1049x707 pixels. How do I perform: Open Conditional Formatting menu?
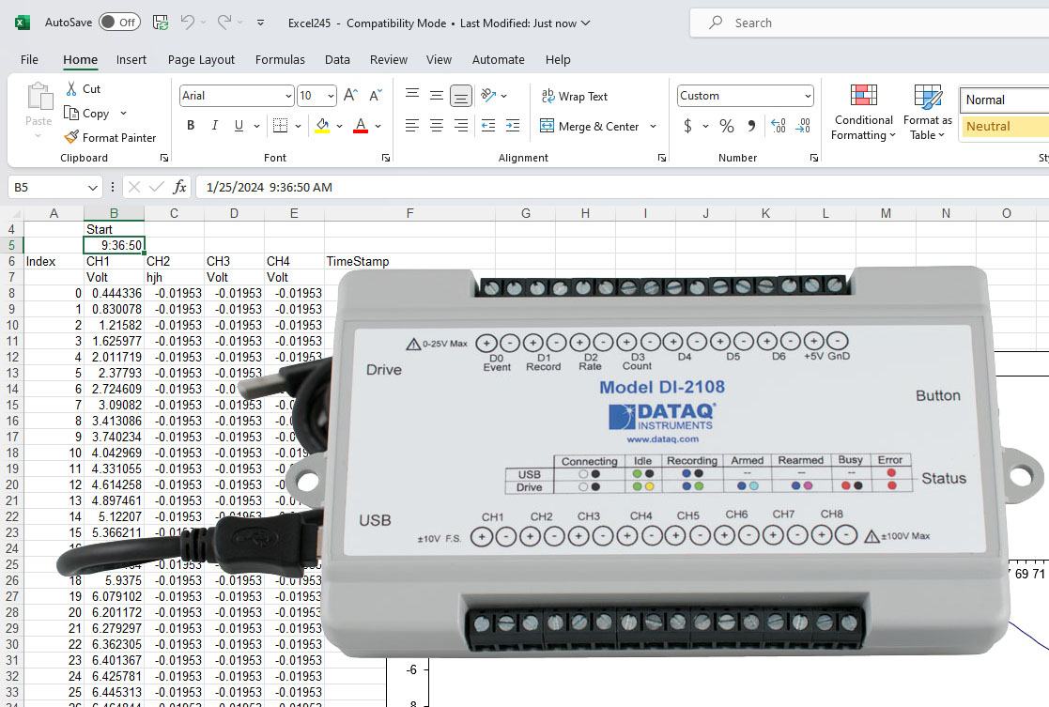coord(863,113)
